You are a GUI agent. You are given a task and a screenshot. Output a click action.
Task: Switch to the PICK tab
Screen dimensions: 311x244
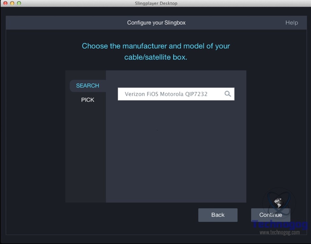[88, 100]
